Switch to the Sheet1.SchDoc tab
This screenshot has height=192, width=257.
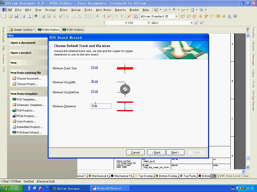coord(22,30)
